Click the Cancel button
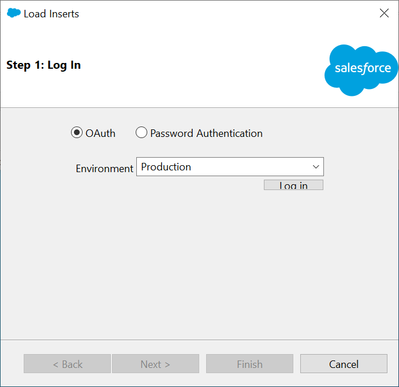The width and height of the screenshot is (399, 387). pyautogui.click(x=344, y=364)
